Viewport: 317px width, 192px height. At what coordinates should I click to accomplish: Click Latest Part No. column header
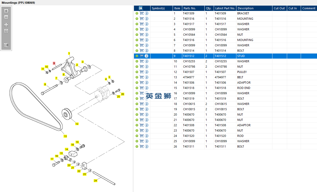[225, 8]
